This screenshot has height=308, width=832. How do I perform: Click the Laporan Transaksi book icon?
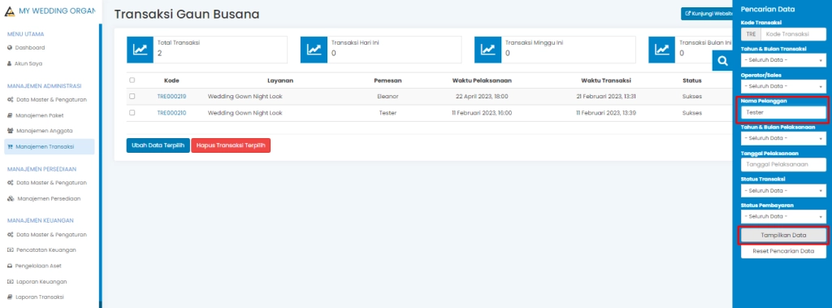pyautogui.click(x=10, y=297)
